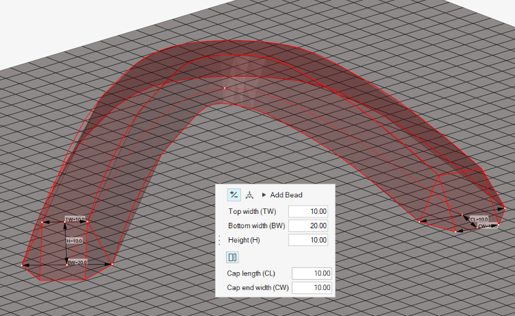Click the Top width (TW) input field
Viewport: 515px width, 316px height.
(x=309, y=211)
